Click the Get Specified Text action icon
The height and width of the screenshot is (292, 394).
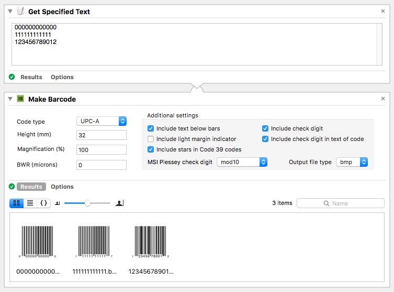click(x=20, y=12)
